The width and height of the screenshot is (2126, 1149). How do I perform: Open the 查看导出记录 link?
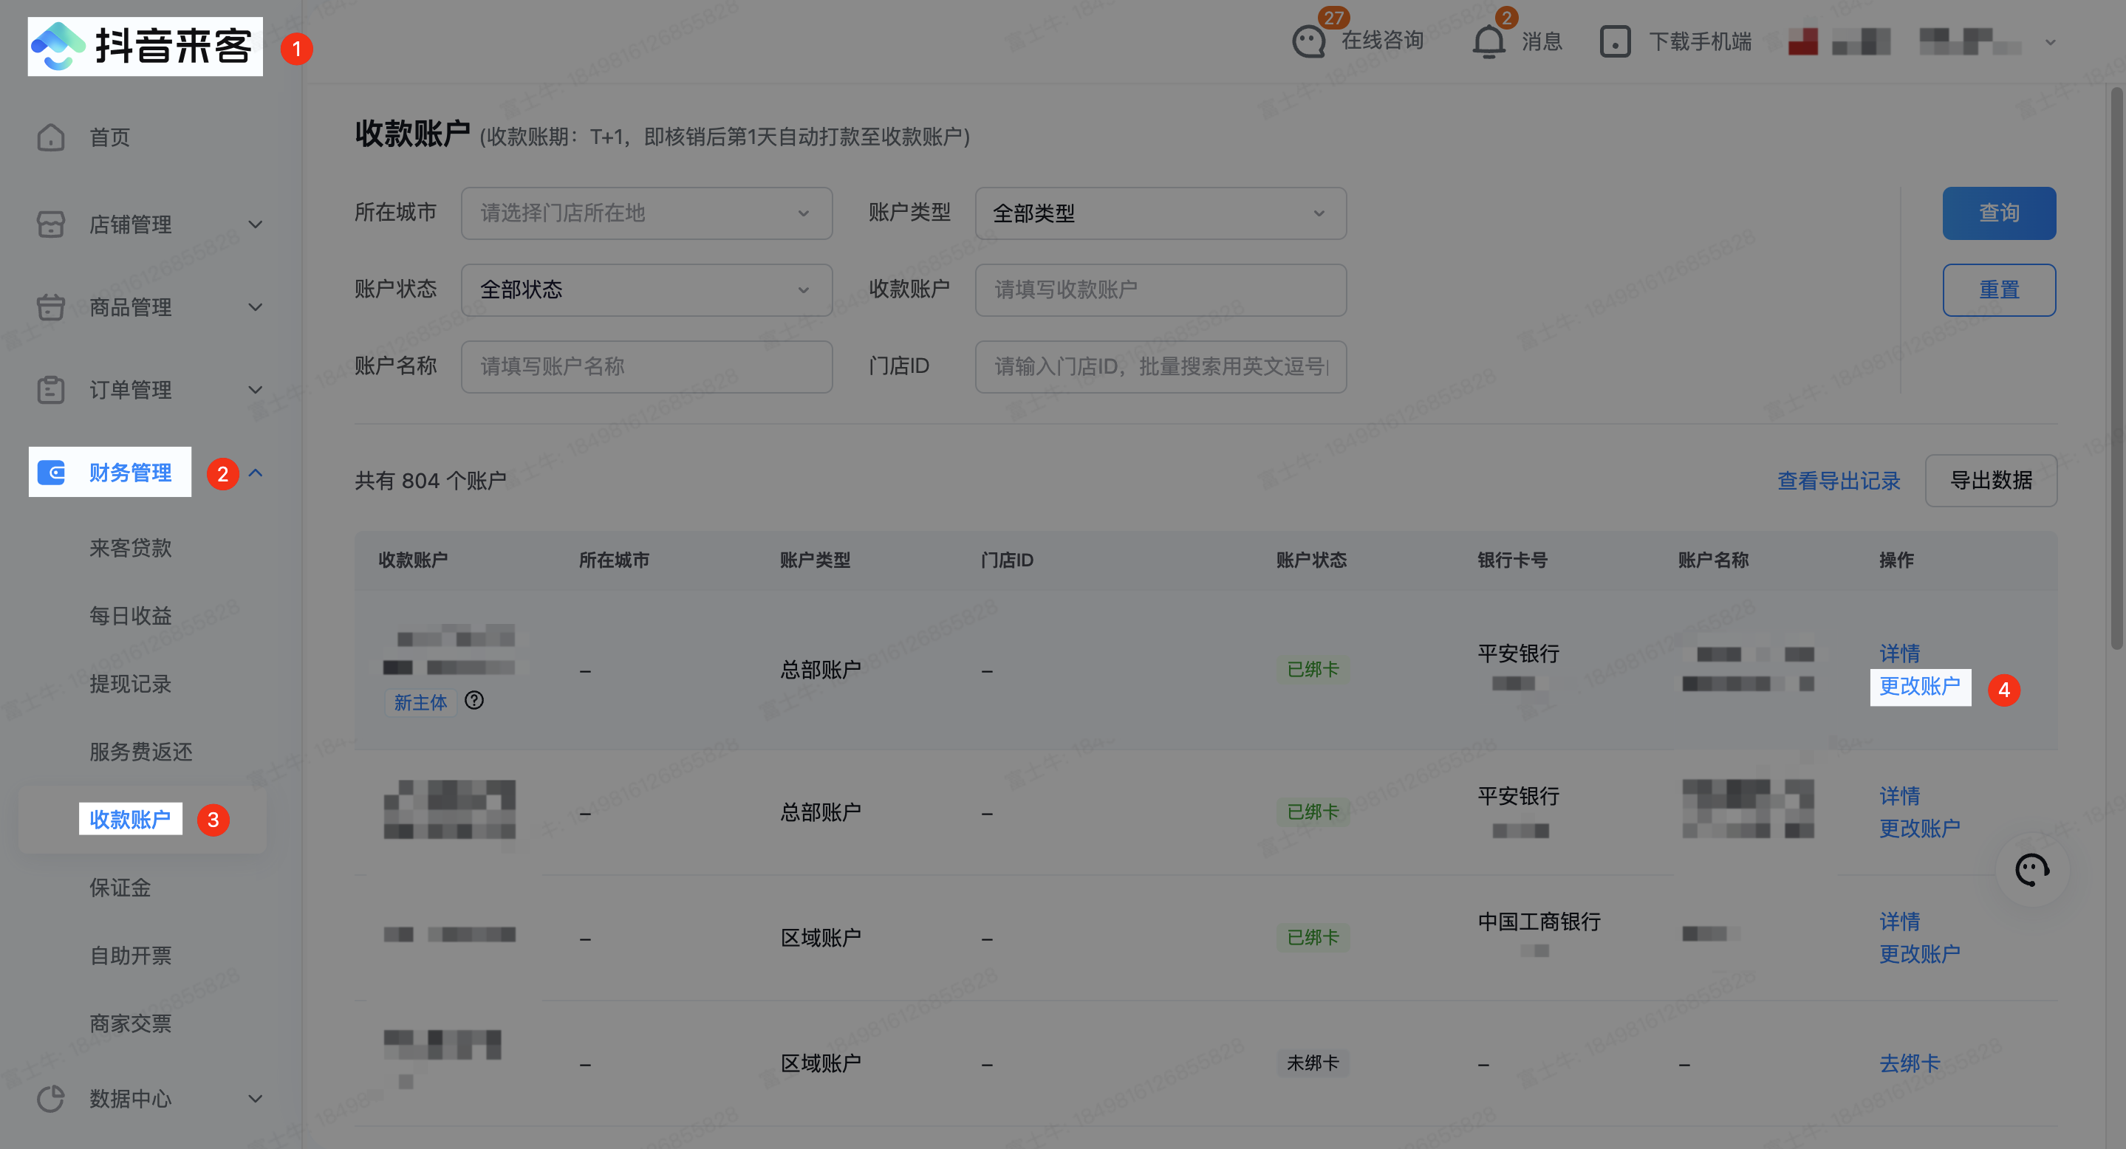1838,481
